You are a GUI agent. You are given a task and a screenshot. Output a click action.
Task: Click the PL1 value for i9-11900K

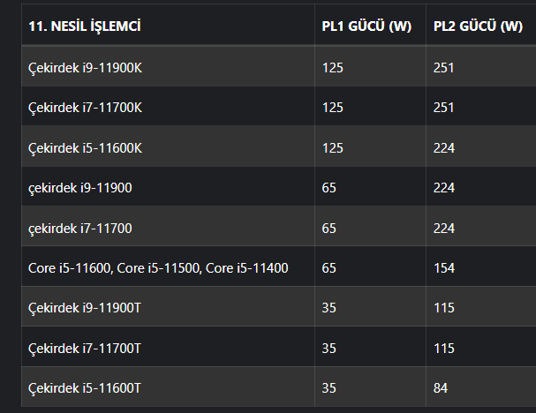pyautogui.click(x=333, y=67)
